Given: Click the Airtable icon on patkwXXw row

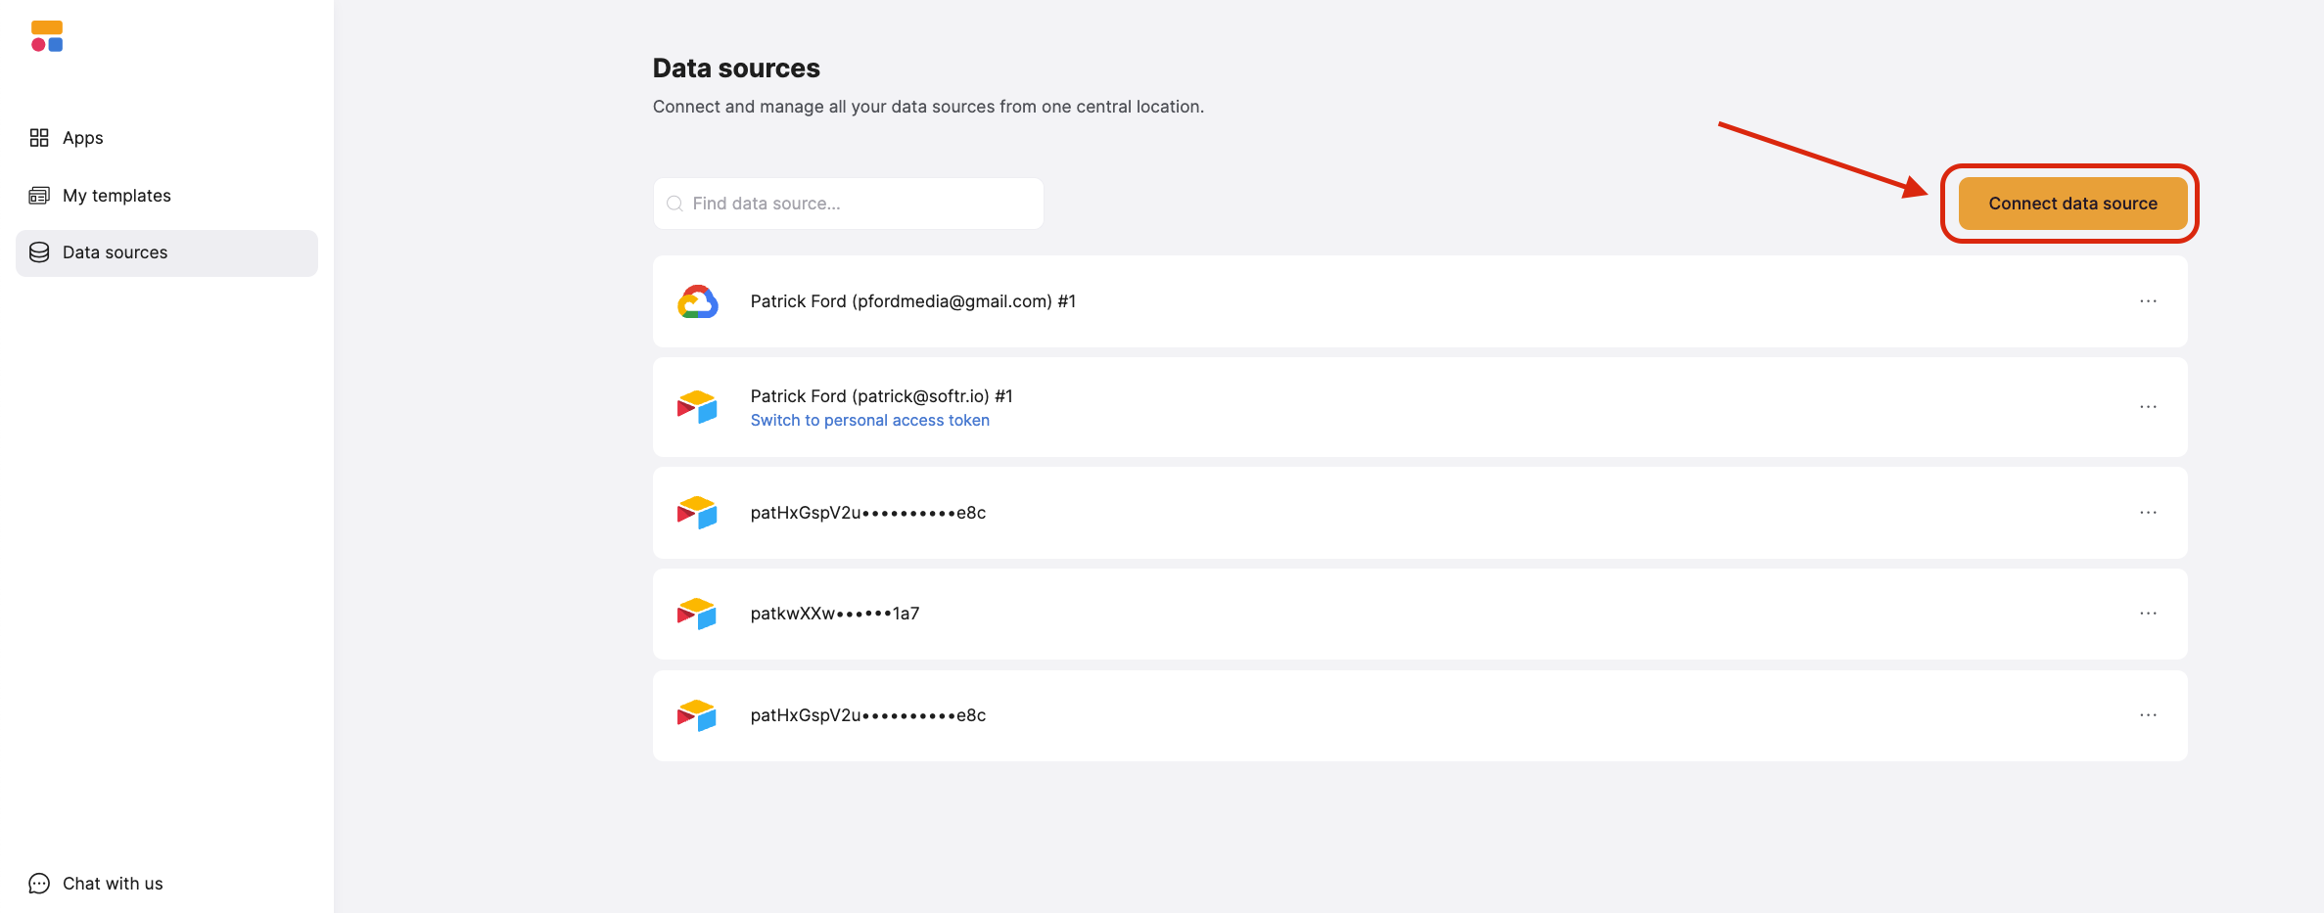Looking at the screenshot, I should coord(696,614).
